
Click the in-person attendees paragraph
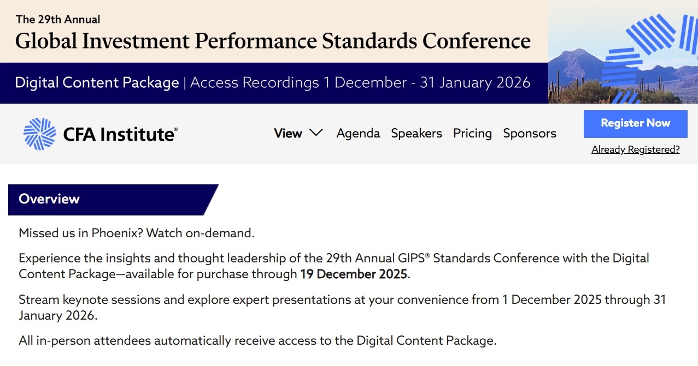pos(257,341)
